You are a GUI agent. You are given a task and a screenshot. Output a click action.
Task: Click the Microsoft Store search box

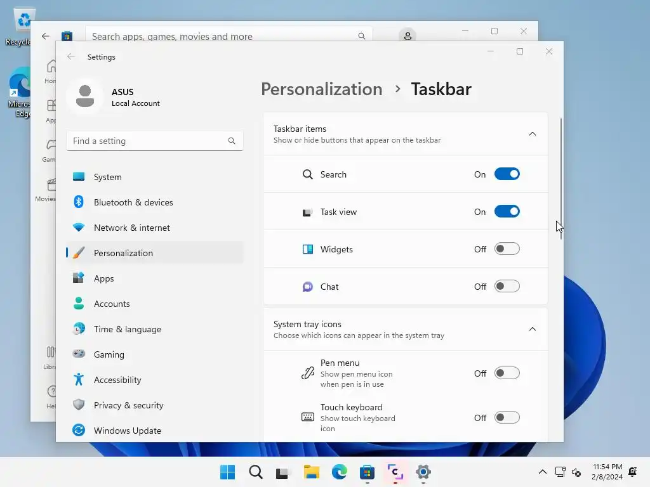(x=229, y=34)
